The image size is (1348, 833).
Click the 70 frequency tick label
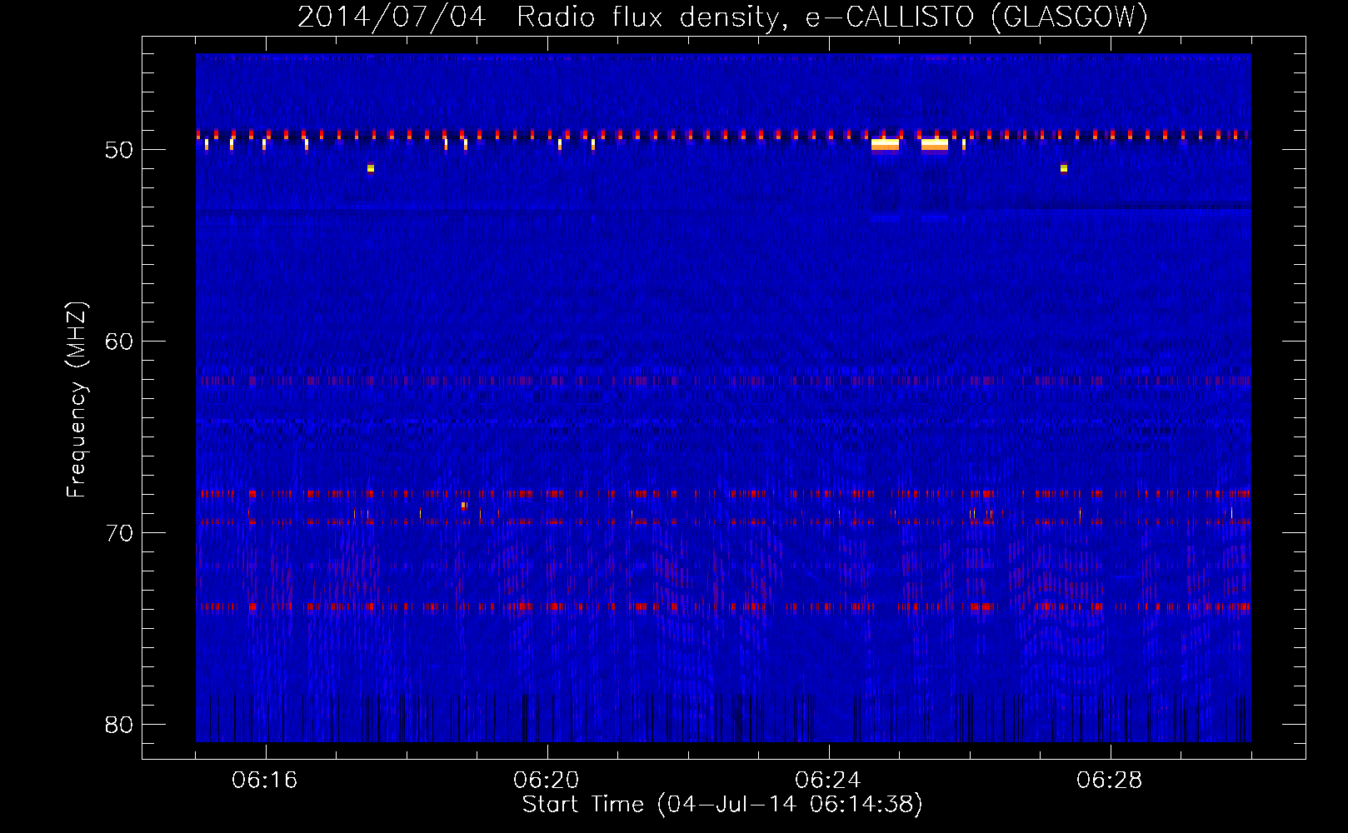click(119, 533)
